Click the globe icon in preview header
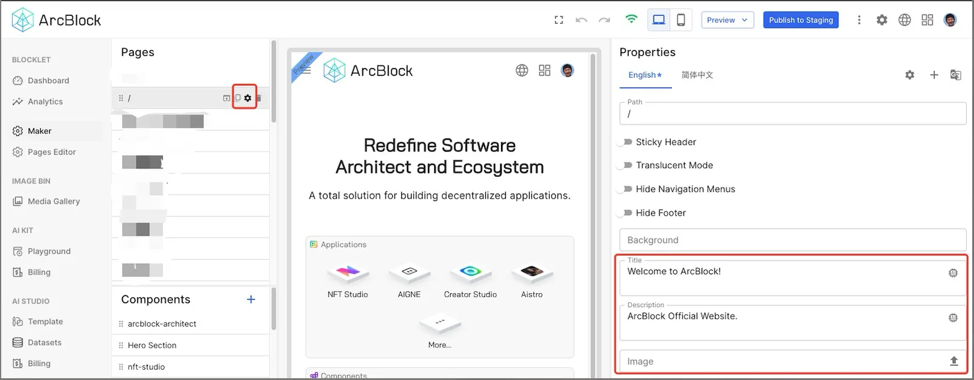This screenshot has height=380, width=974. coord(522,71)
